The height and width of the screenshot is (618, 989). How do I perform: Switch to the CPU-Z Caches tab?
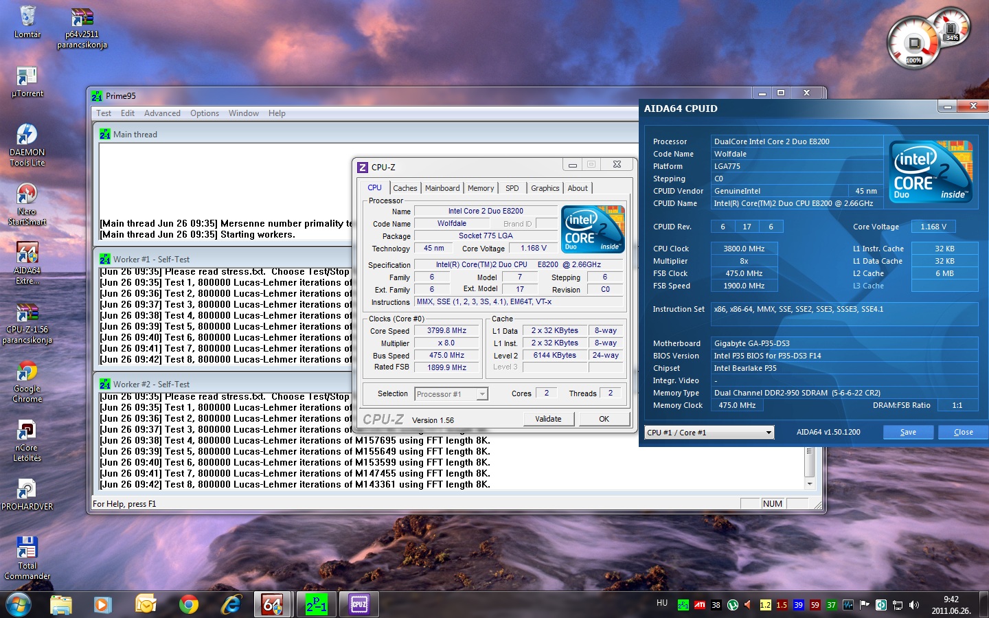pyautogui.click(x=405, y=188)
